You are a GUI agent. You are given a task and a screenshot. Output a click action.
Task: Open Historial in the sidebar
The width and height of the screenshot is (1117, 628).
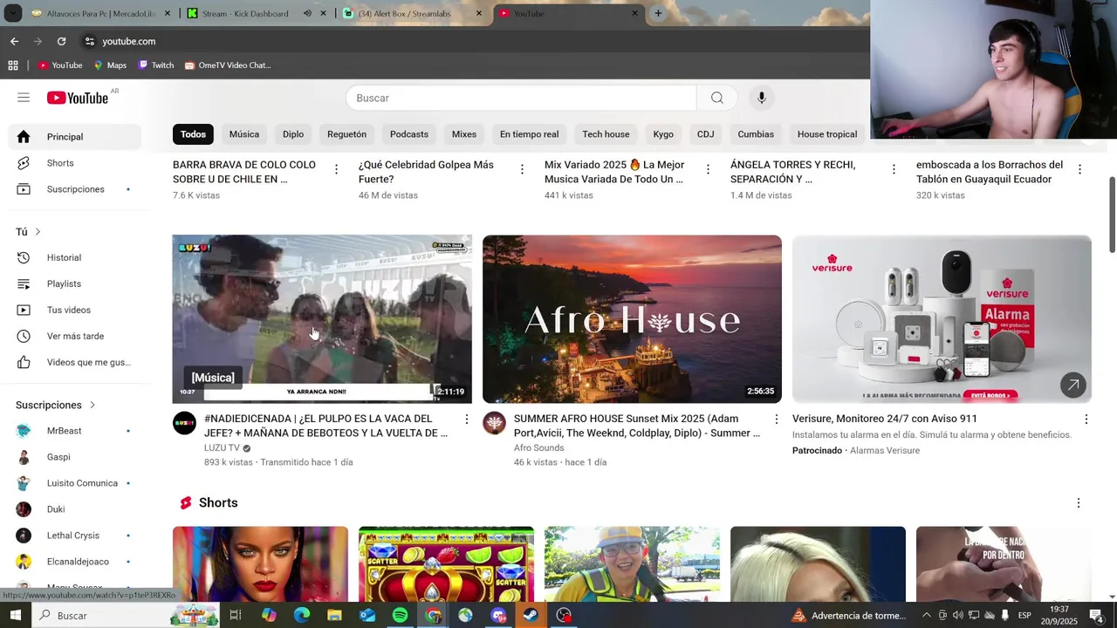pyautogui.click(x=75, y=257)
